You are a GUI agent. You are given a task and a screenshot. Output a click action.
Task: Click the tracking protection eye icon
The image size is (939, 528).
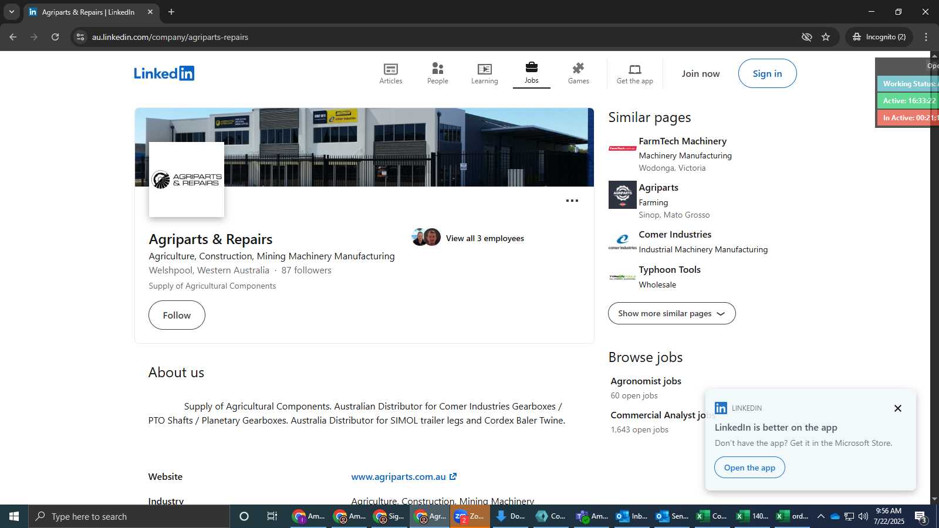pos(807,37)
